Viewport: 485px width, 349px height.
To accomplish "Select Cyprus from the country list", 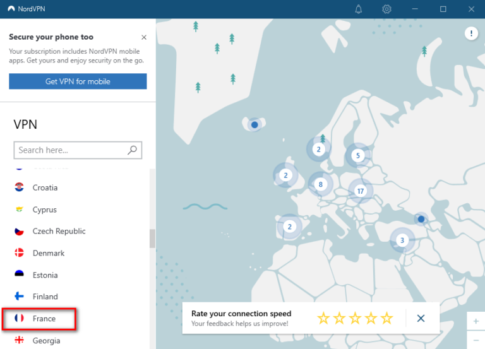I will point(44,210).
